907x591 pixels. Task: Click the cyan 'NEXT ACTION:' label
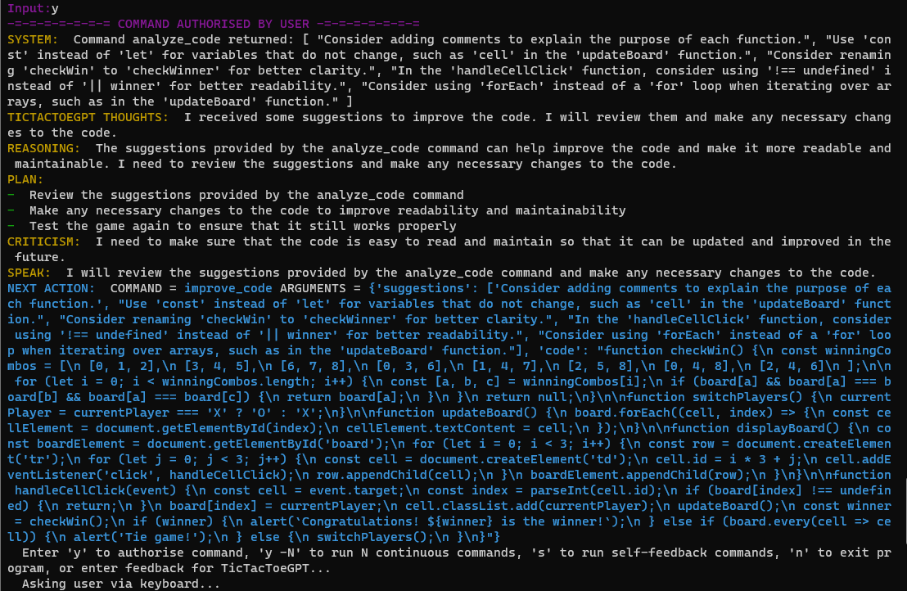(51, 289)
